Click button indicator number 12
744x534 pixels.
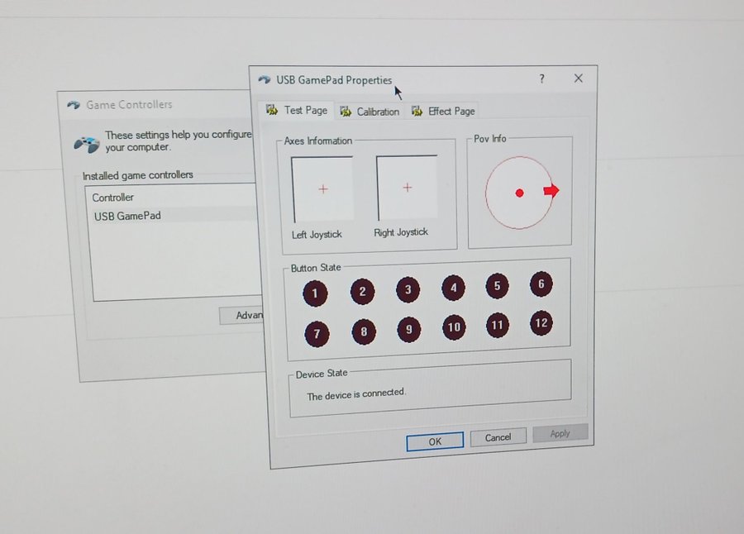pyautogui.click(x=541, y=323)
